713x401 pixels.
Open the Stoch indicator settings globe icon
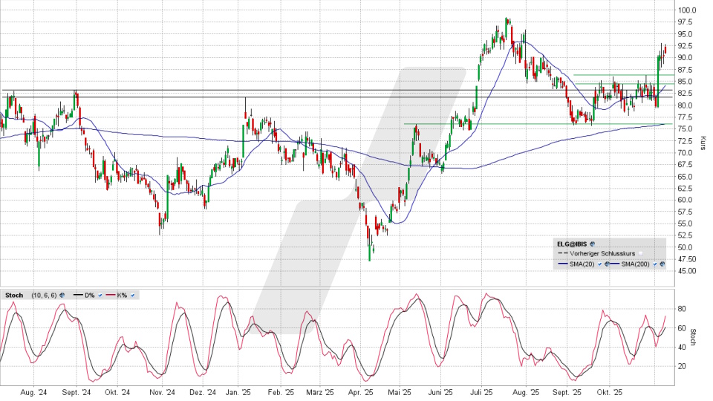62,295
